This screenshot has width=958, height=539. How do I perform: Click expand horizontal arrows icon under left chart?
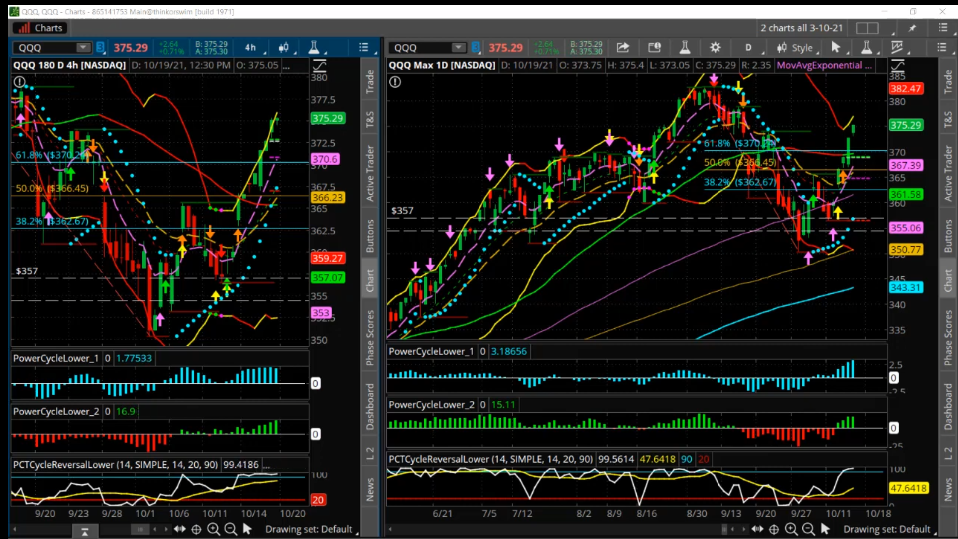pyautogui.click(x=180, y=529)
